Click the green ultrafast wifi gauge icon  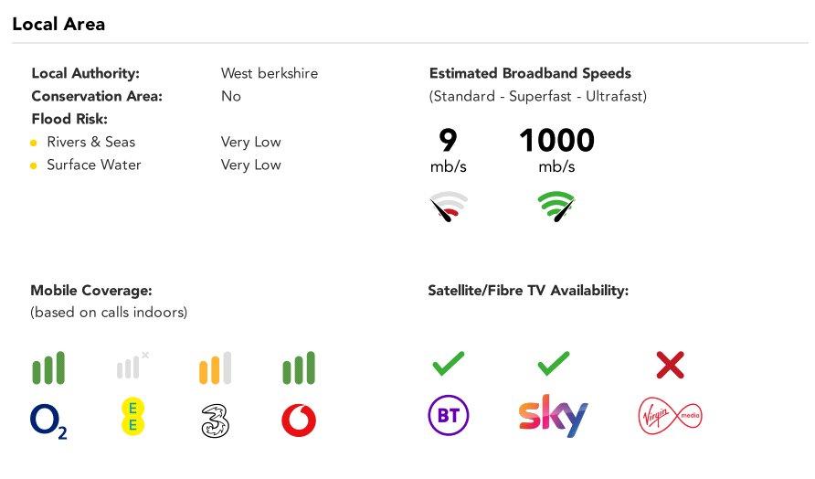(556, 207)
